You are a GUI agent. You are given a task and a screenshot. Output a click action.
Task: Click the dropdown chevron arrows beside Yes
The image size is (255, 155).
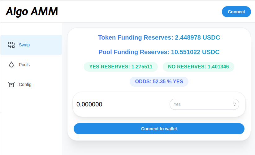point(235,104)
